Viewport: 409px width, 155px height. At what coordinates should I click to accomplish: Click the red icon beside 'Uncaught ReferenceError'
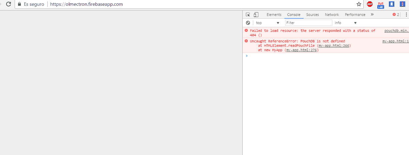coord(246,41)
